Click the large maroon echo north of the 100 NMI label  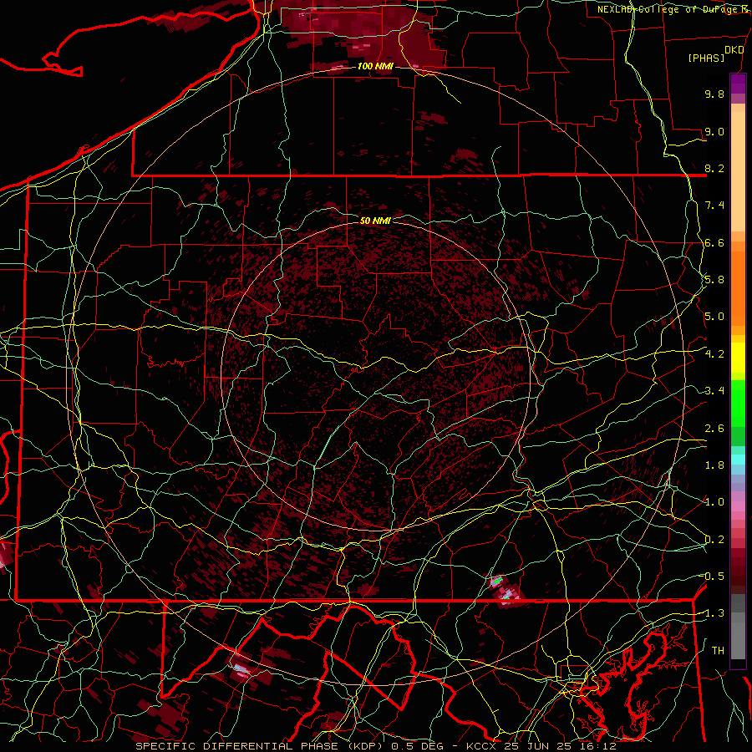[x=365, y=34]
